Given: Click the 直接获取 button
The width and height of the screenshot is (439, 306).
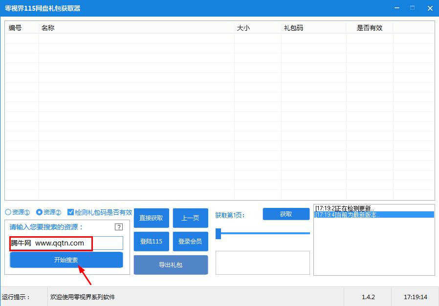Looking at the screenshot, I should point(151,218).
